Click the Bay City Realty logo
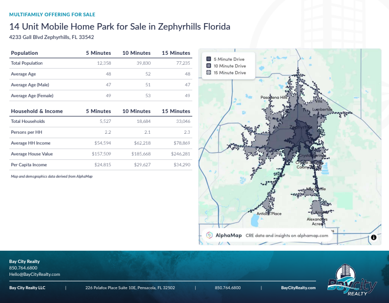Image resolution: width=389 pixels, height=303 pixels. pyautogui.click(x=352, y=280)
